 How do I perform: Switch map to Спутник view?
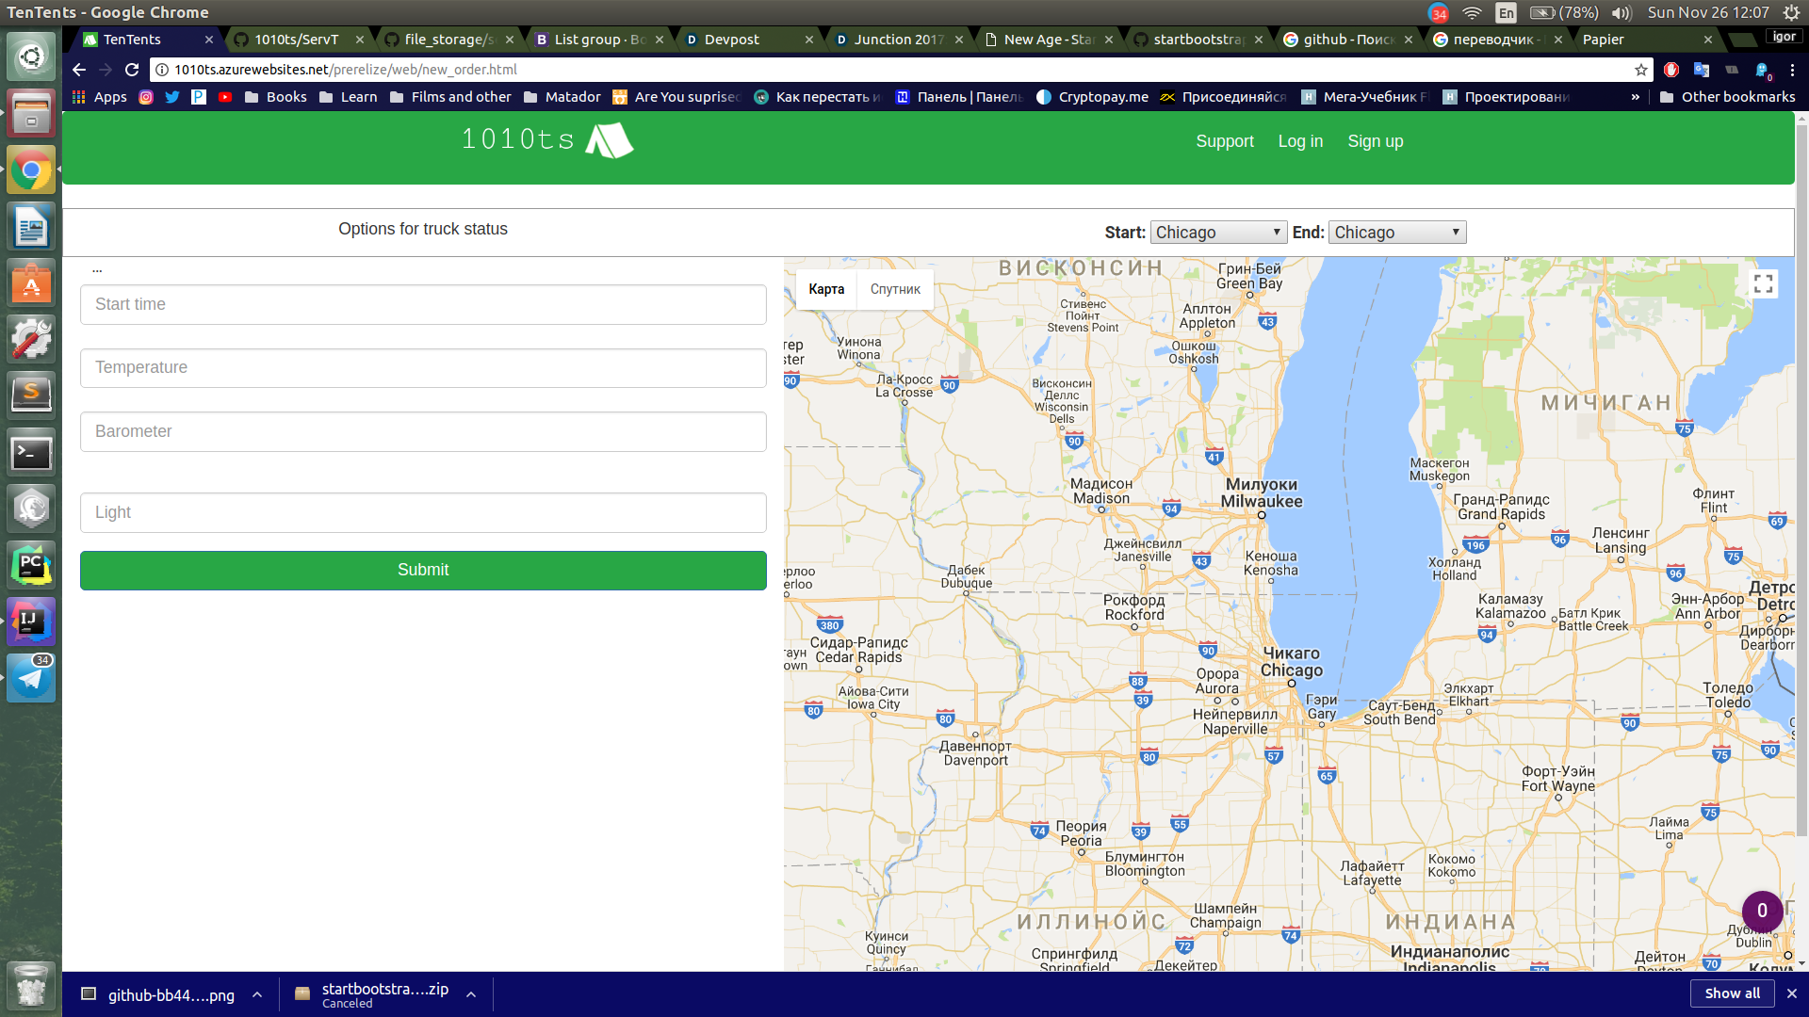tap(894, 289)
